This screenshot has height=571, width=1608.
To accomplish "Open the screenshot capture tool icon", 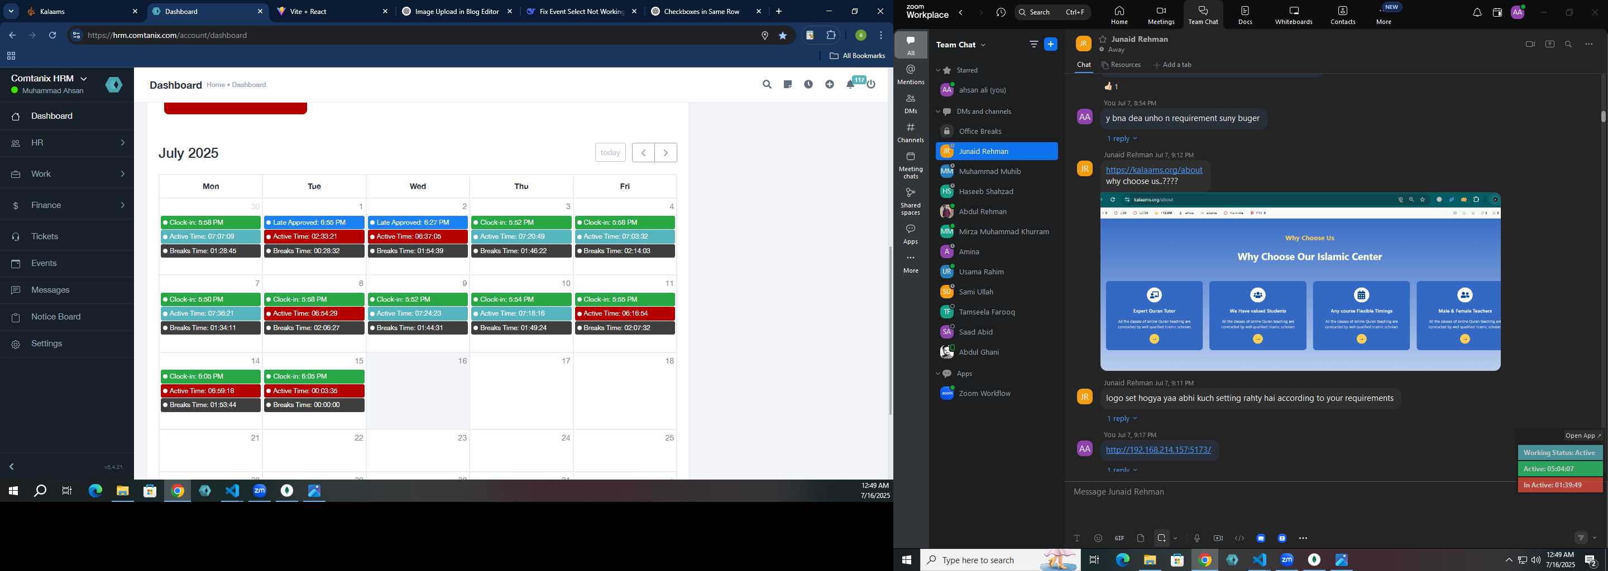I will click(1161, 538).
